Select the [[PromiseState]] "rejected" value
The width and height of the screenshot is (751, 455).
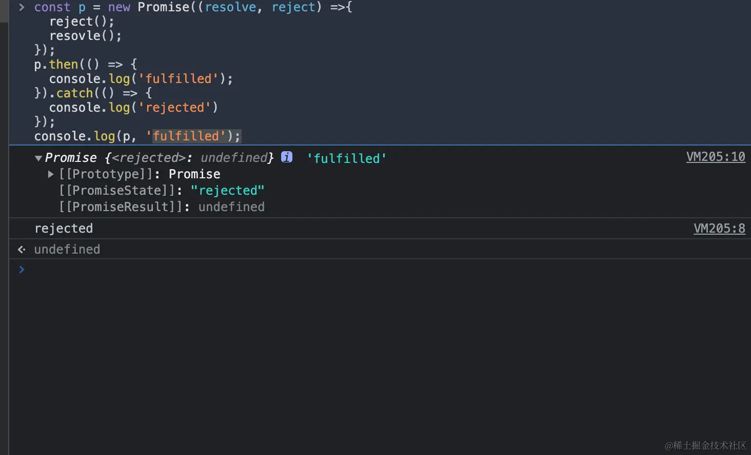click(227, 191)
